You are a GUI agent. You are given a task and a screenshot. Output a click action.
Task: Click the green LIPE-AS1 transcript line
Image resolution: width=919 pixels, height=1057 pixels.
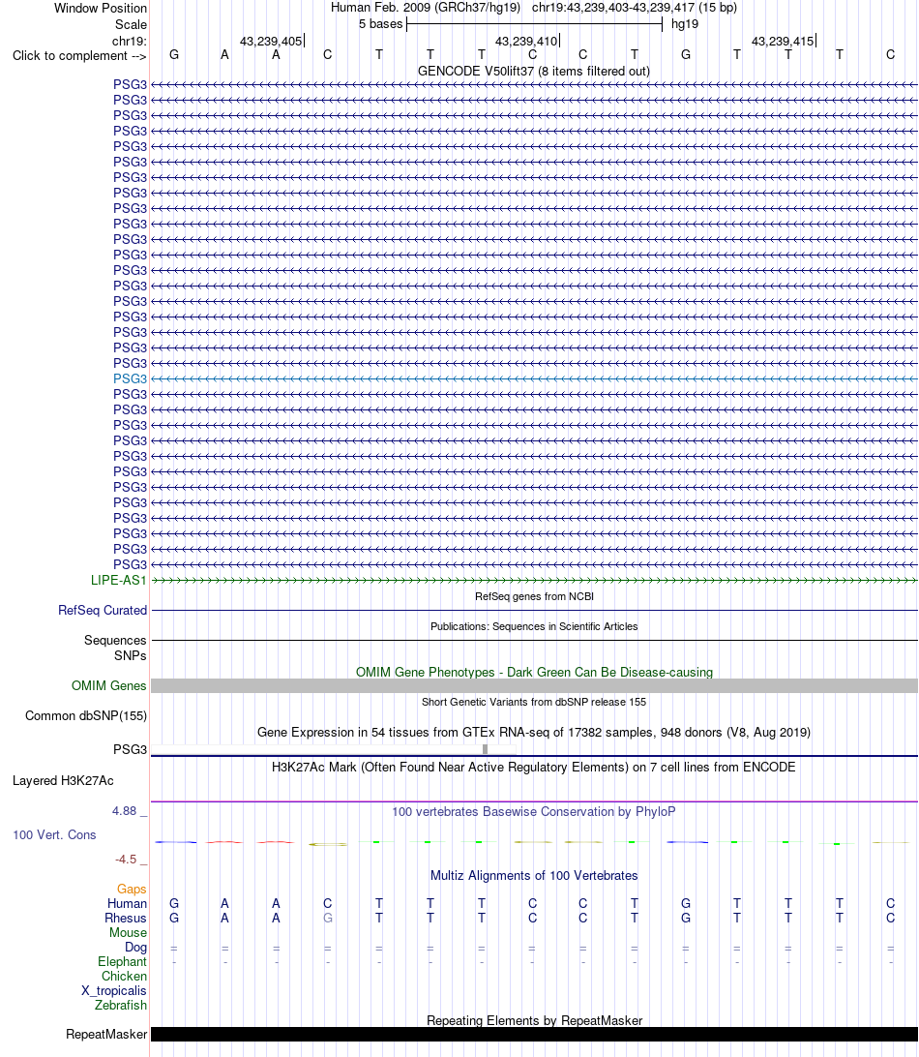pyautogui.click(x=534, y=581)
